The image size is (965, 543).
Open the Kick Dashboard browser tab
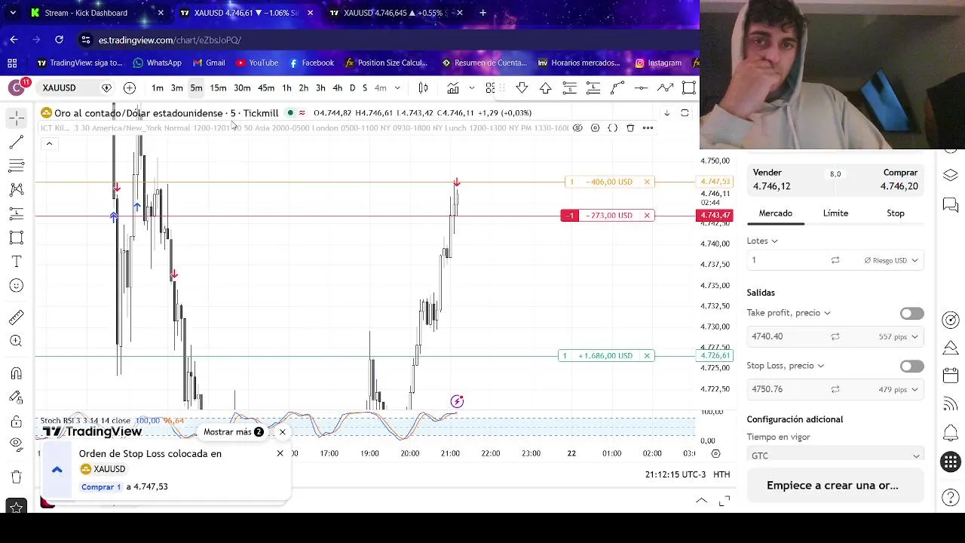point(96,13)
